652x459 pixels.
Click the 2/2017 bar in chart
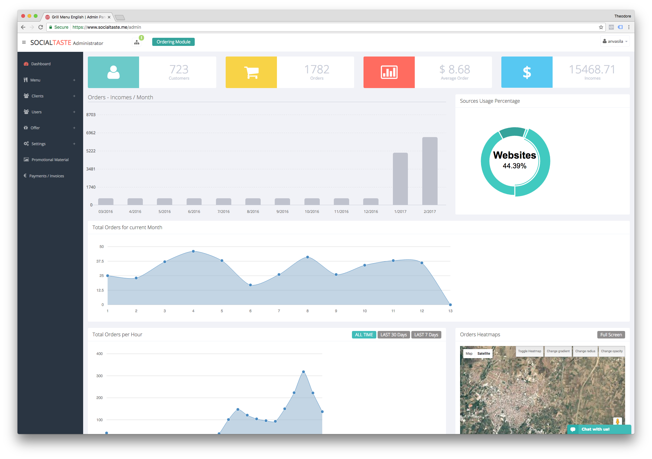pyautogui.click(x=430, y=171)
